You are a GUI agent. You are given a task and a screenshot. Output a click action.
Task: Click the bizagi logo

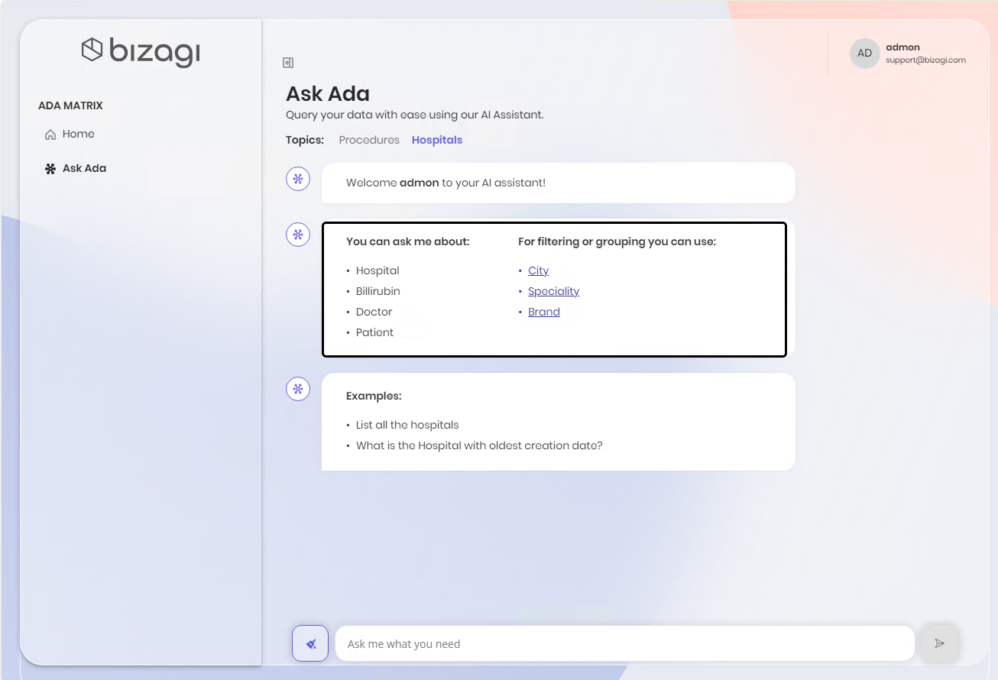point(141,51)
